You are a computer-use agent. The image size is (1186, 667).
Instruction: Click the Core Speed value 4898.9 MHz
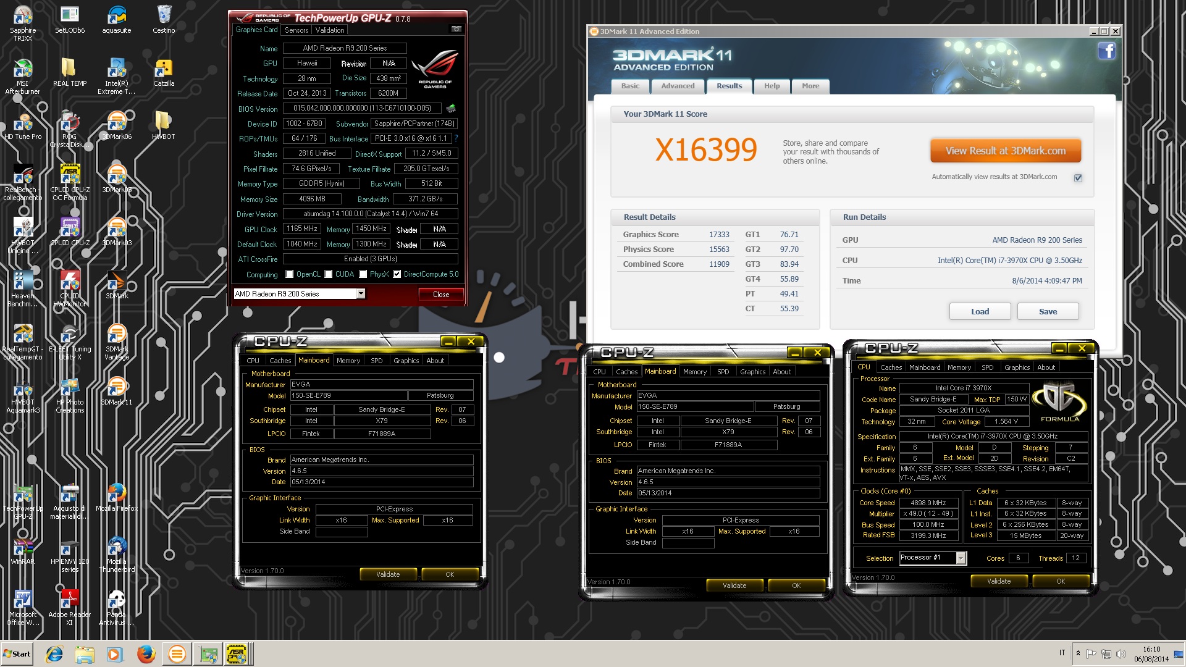(928, 503)
